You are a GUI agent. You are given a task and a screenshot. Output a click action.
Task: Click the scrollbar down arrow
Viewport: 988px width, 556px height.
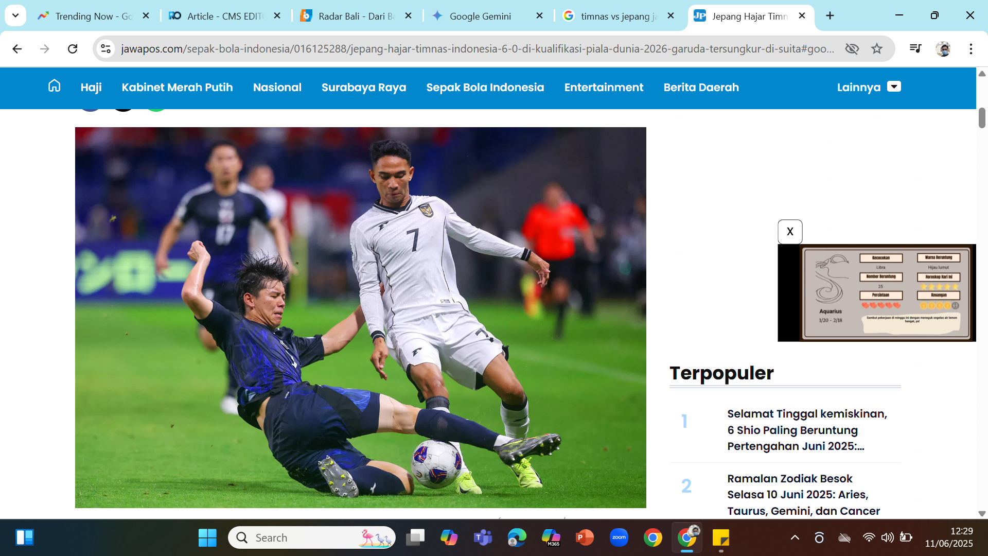click(982, 513)
